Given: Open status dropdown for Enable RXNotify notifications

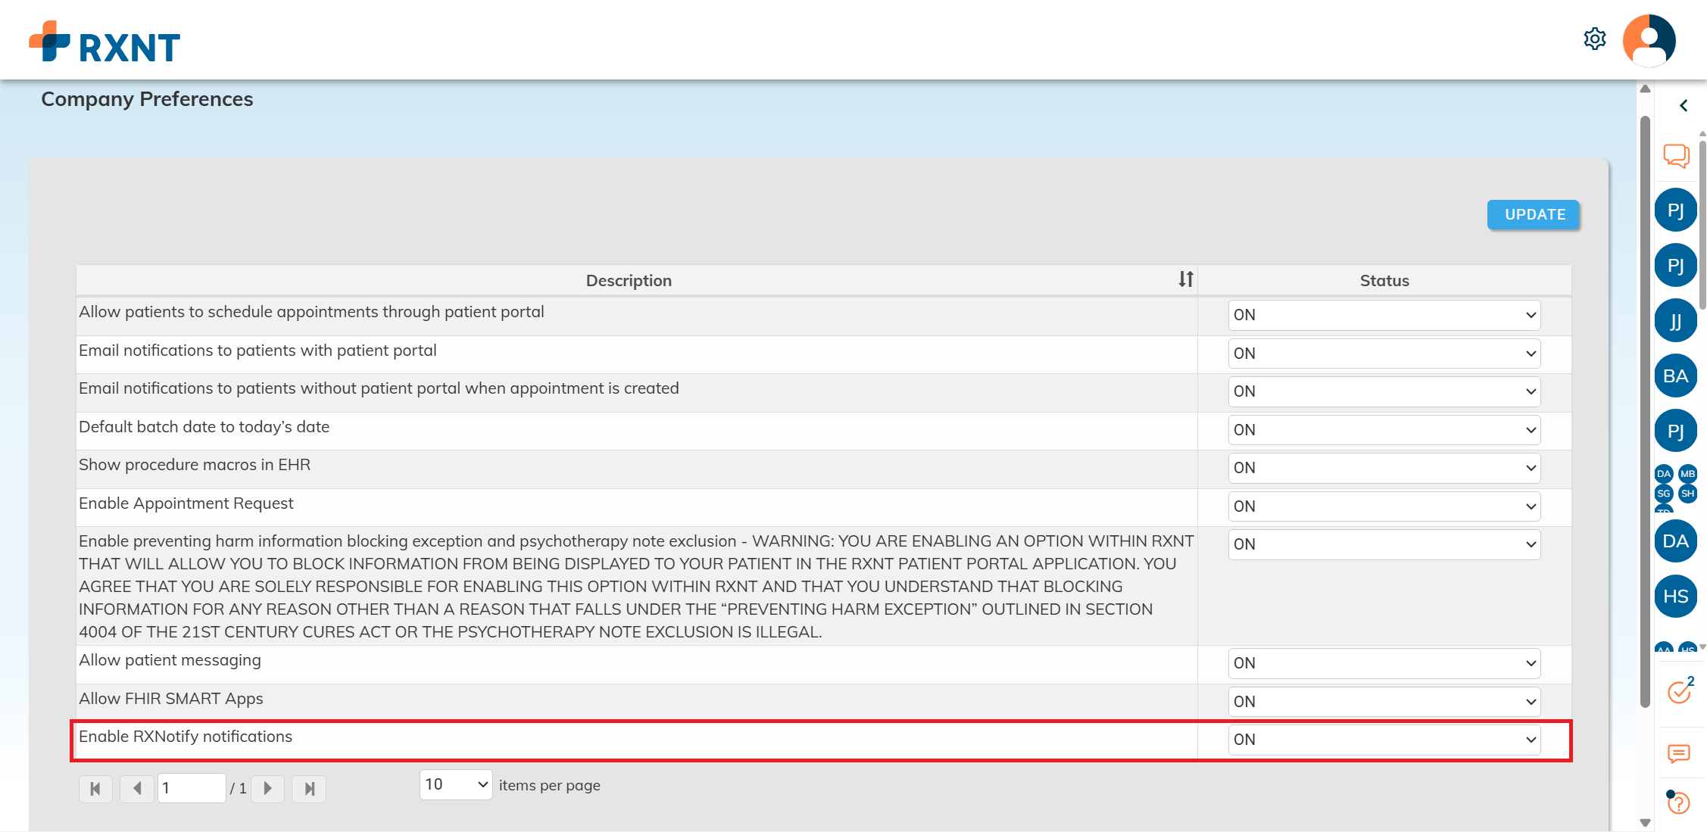Looking at the screenshot, I should pyautogui.click(x=1384, y=740).
